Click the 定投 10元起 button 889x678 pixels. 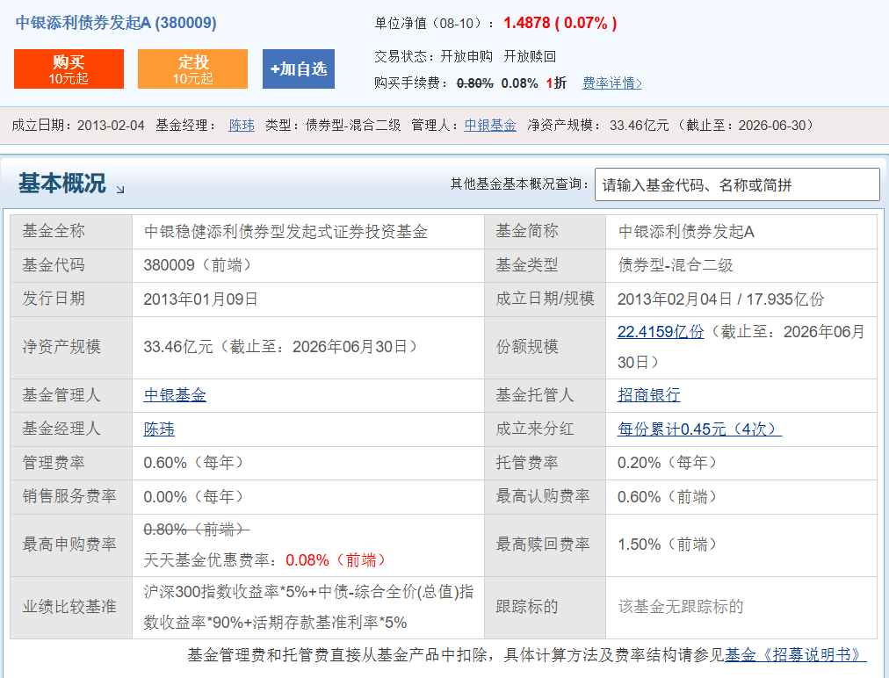tap(192, 69)
